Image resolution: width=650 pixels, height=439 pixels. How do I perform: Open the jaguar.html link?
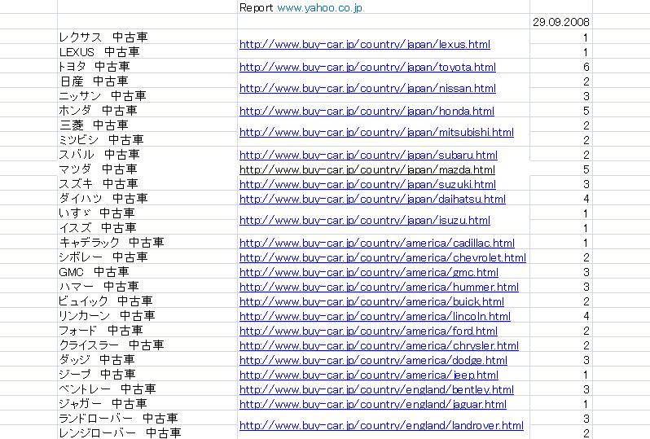tap(373, 404)
